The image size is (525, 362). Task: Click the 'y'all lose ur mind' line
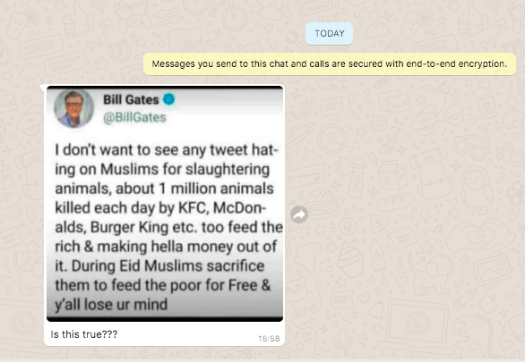pos(111,305)
